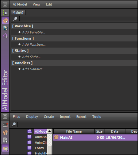Viewport: 138px width, 155px height.
Task: Open the Files menu
Action: pyautogui.click(x=17, y=117)
